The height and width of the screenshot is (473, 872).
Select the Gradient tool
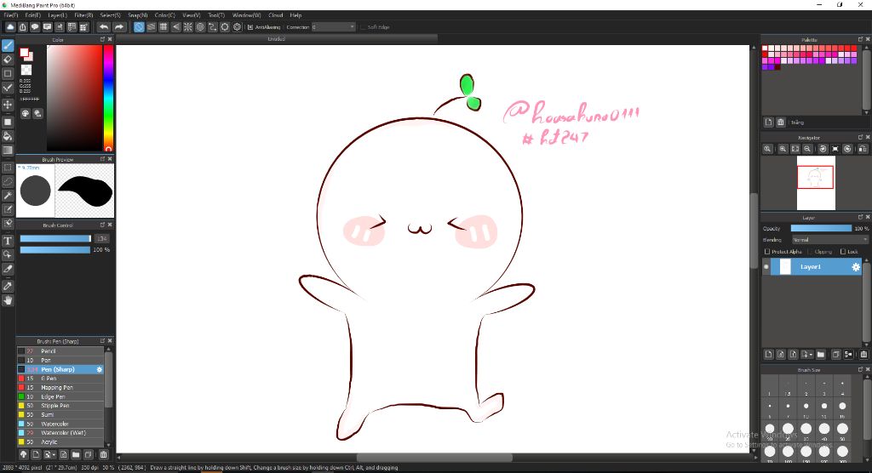[8, 151]
